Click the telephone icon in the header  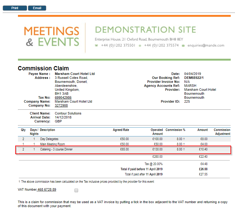point(96,45)
